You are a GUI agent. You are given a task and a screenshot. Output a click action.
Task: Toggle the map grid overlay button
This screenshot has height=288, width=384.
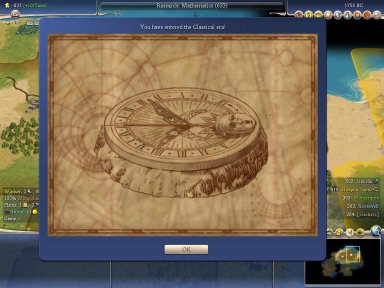(329, 232)
